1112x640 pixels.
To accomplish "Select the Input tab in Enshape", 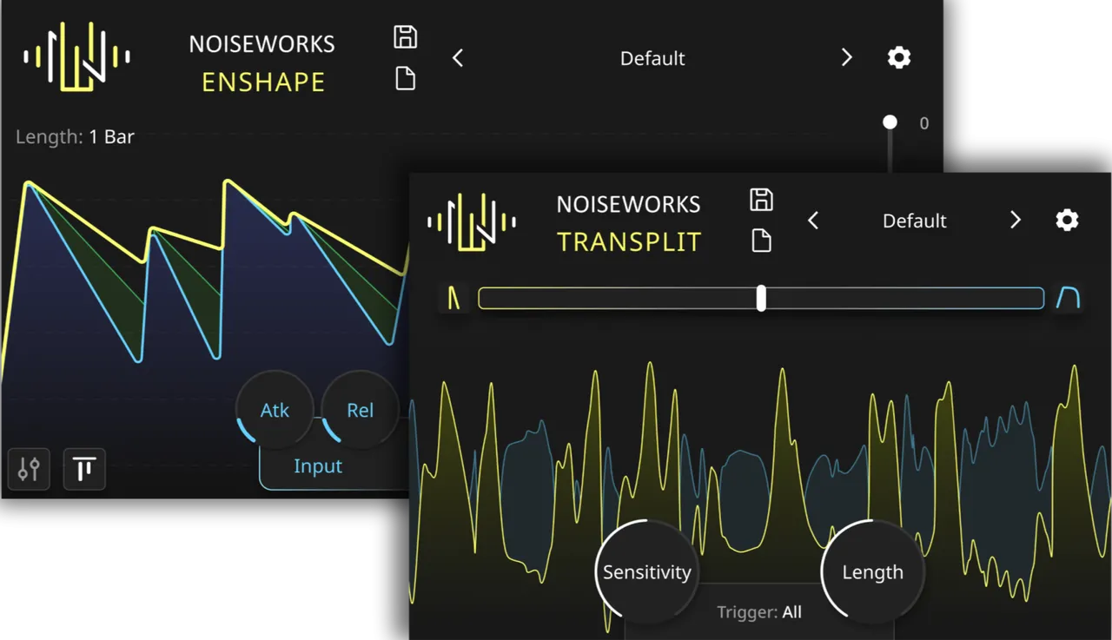I will (x=318, y=466).
